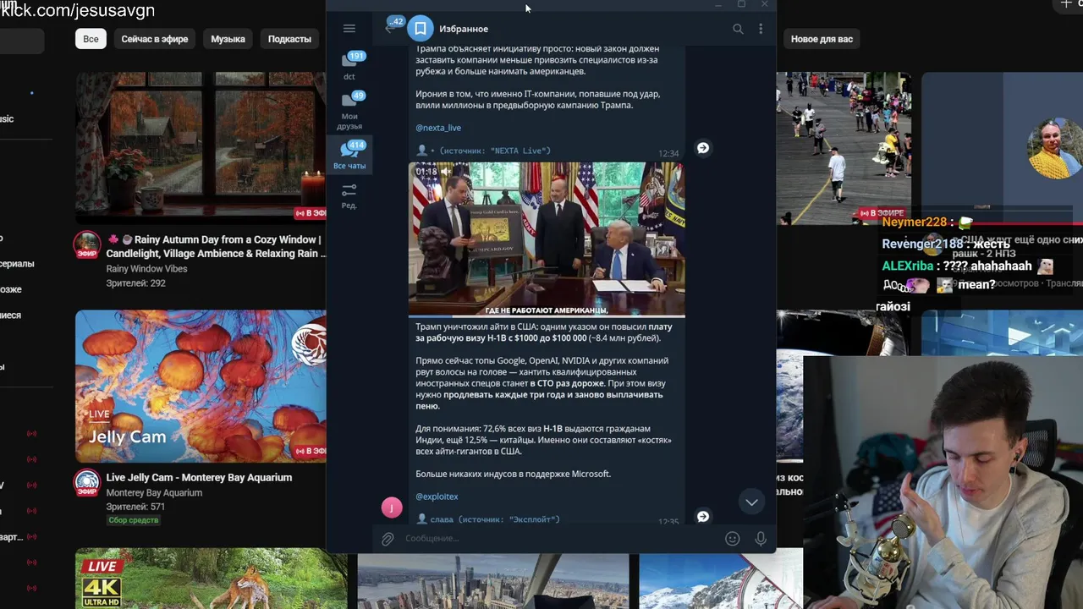Open the Rainy Autumn Day stream thumbnail

click(x=201, y=148)
